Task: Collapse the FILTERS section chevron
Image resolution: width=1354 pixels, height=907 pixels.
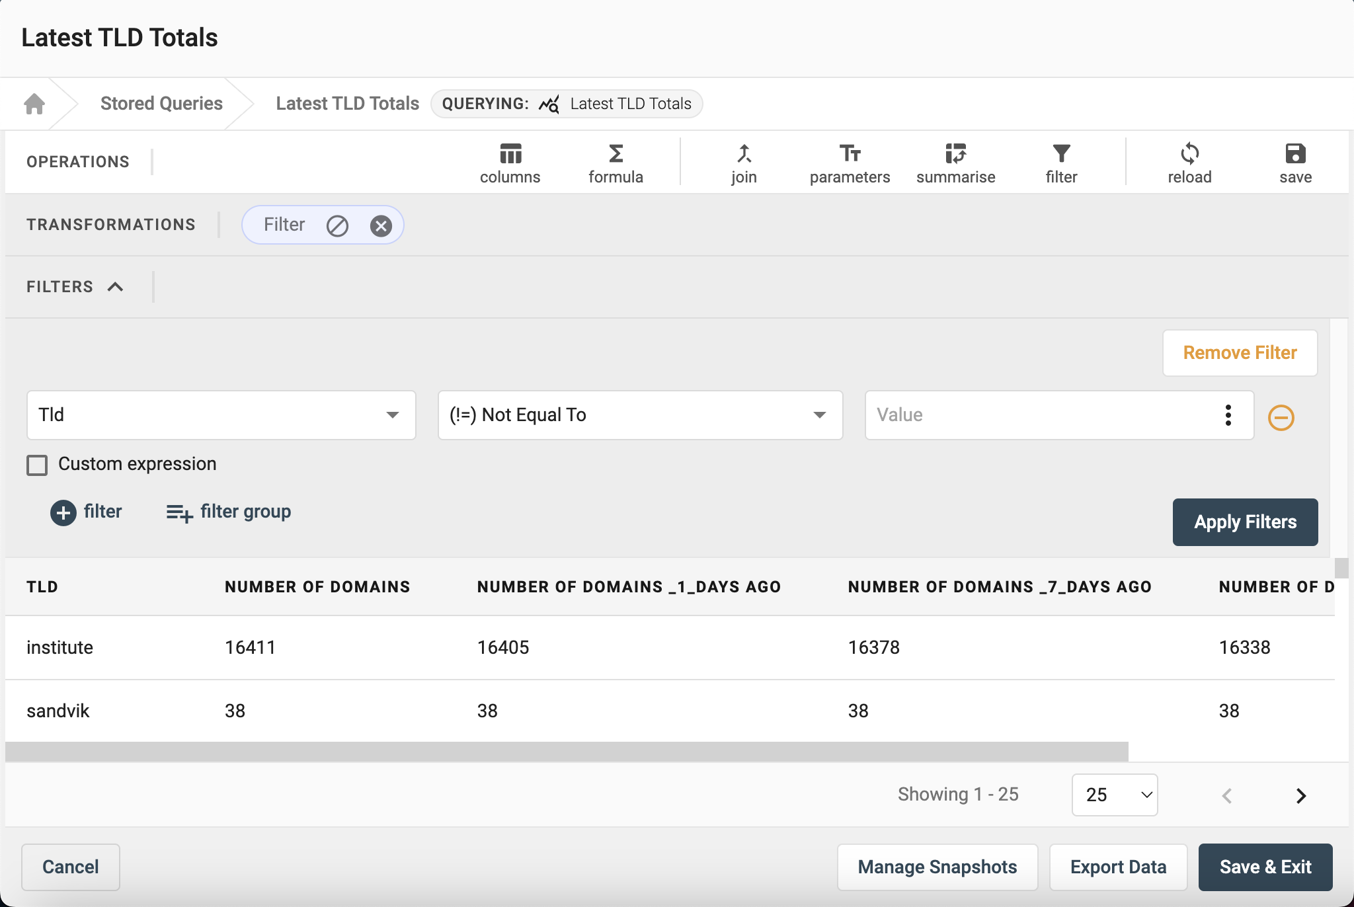Action: tap(116, 287)
